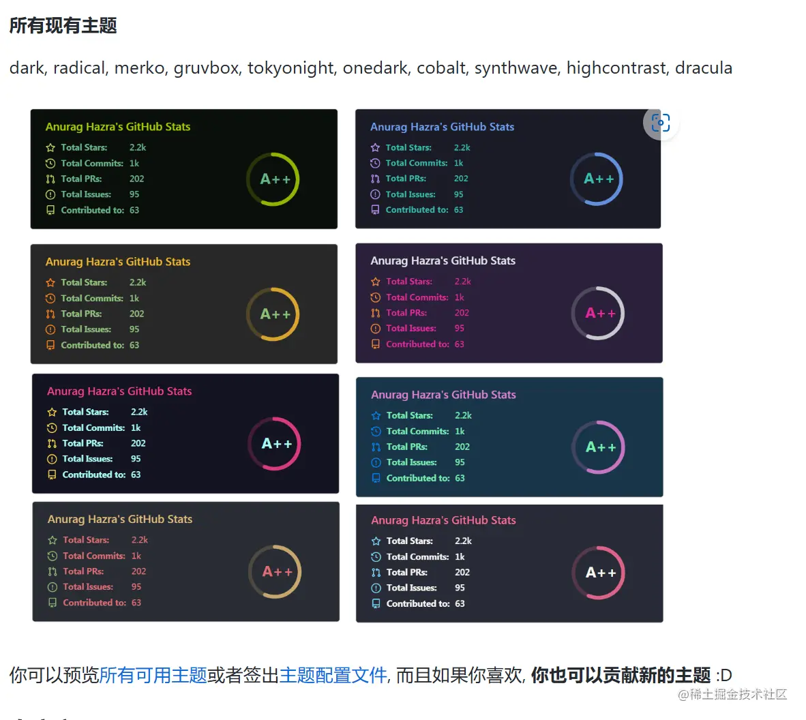Click the commits clock icon in the yellow-titled card
The image size is (806, 720).
[x=50, y=298]
